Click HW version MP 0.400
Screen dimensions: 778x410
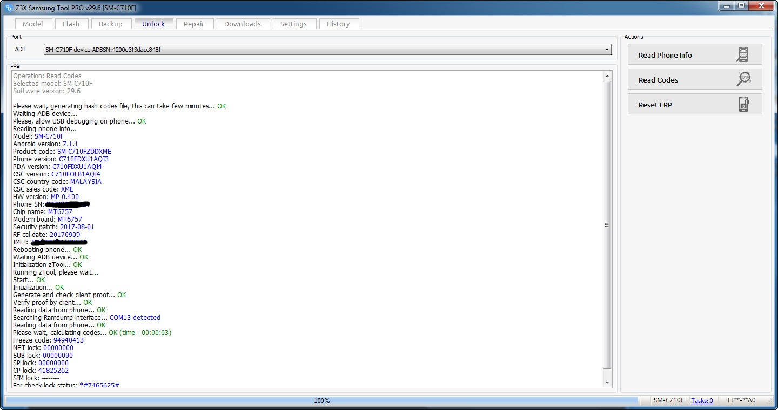coord(65,197)
